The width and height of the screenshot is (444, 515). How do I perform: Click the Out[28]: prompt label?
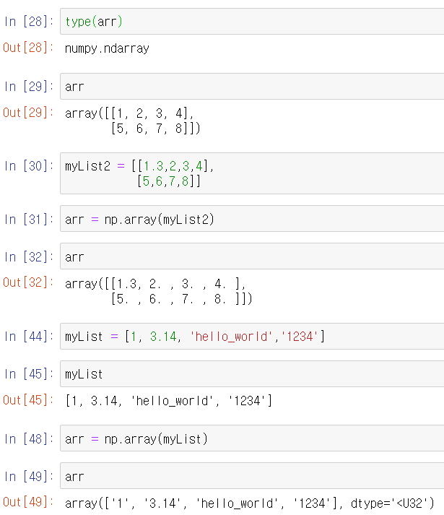coord(28,48)
